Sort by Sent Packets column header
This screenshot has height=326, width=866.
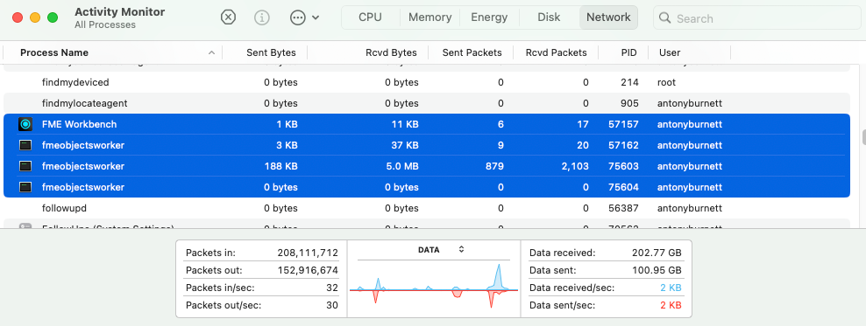[472, 52]
